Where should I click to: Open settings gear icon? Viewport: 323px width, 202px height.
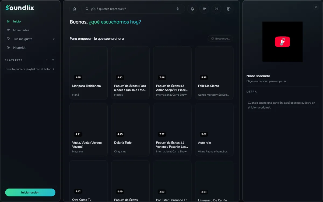229,9
